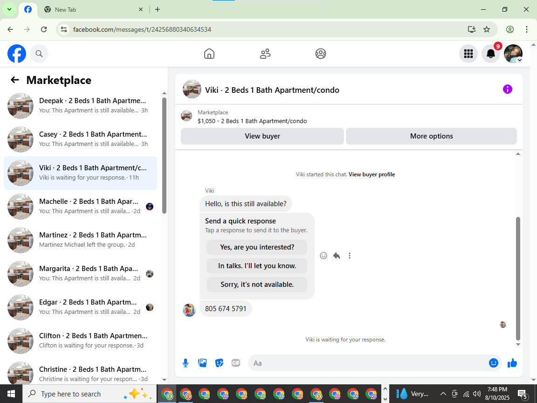This screenshot has height=403, width=537.
Task: Send a thumbs-up like
Action: (512, 363)
